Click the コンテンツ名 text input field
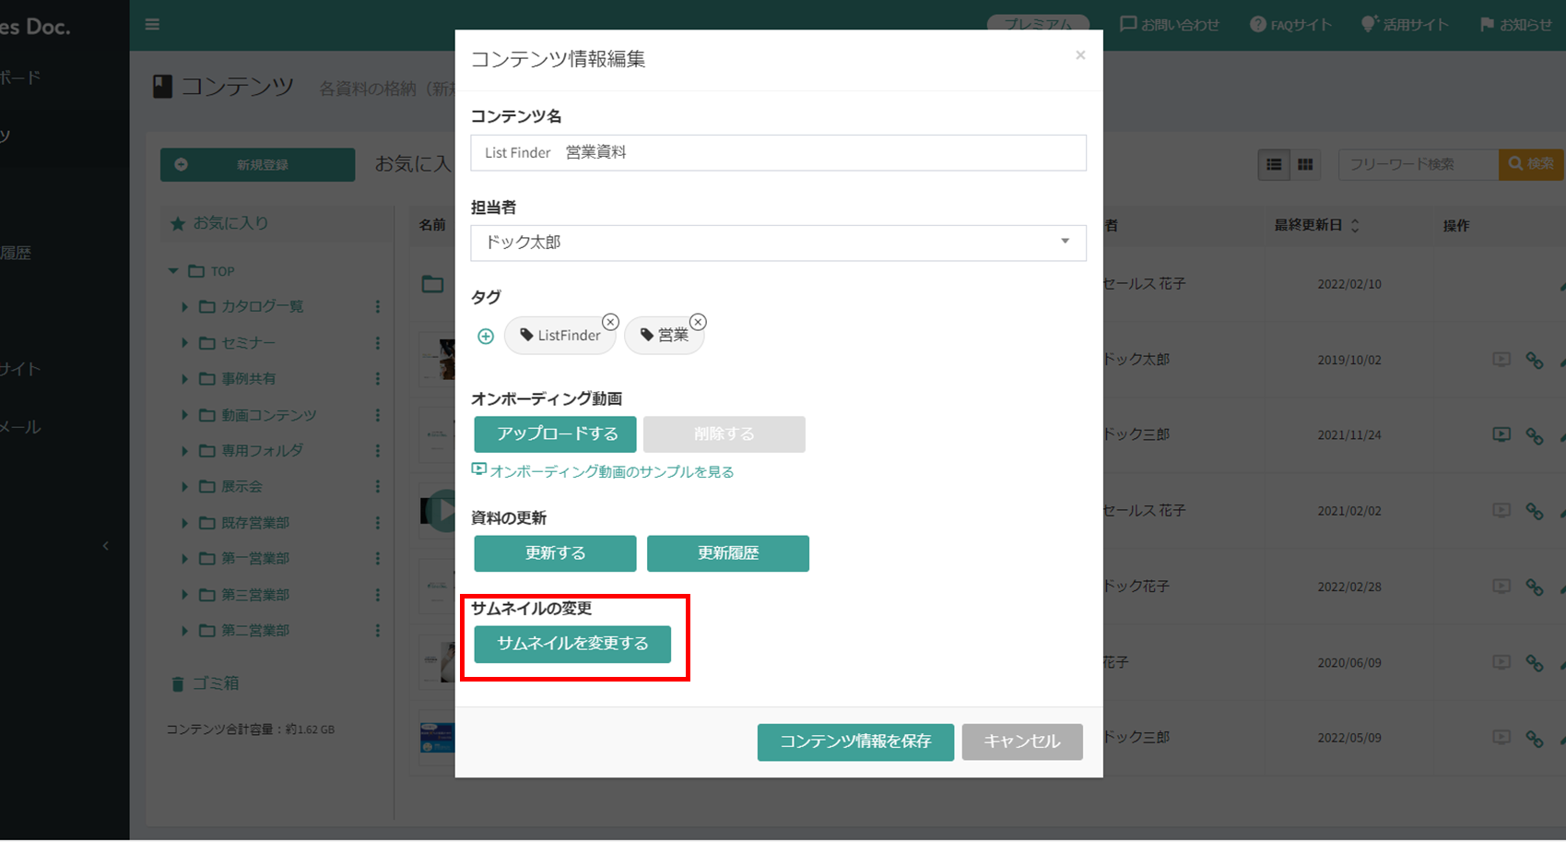The width and height of the screenshot is (1566, 842). click(777, 152)
